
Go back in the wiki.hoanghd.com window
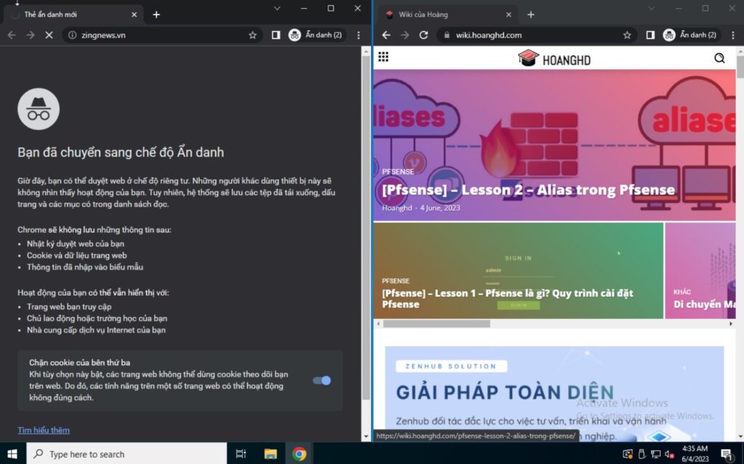387,35
